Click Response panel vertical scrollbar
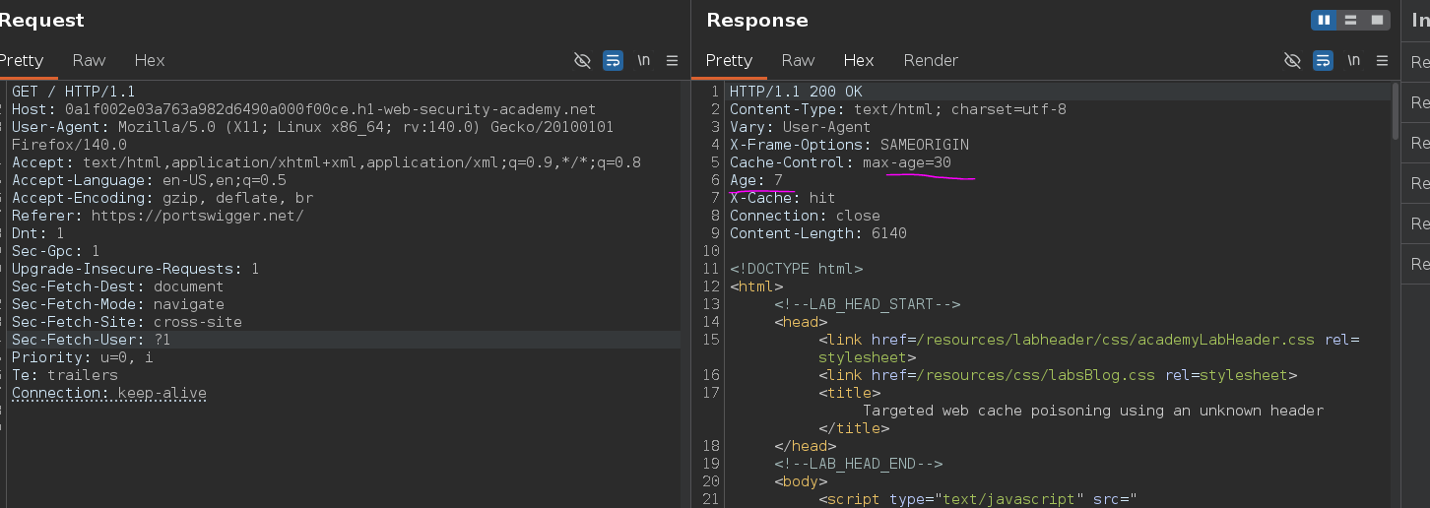This screenshot has width=1430, height=508. tap(1395, 110)
